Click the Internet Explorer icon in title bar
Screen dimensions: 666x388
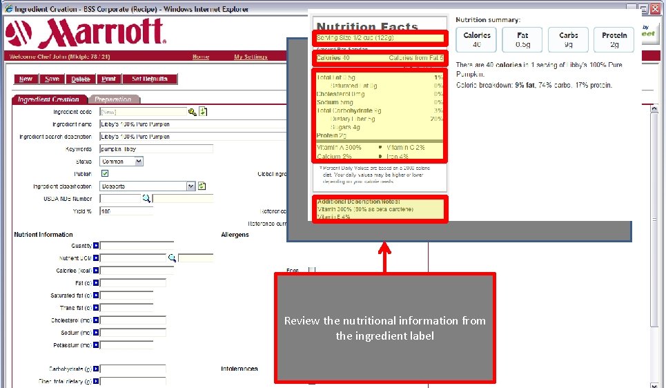pos(8,8)
